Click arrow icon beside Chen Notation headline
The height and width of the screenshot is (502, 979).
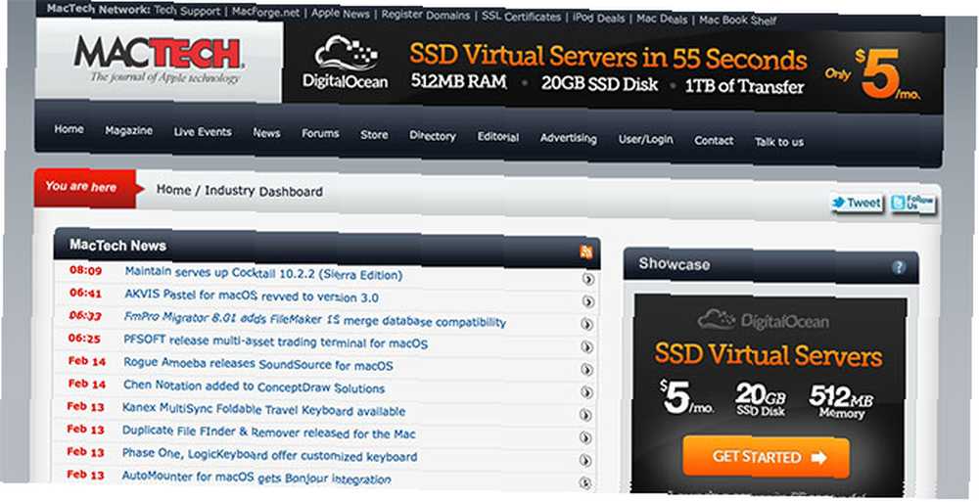(x=586, y=392)
